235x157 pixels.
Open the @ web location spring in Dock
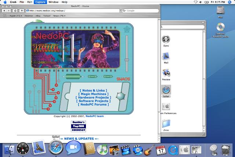[x=214, y=150]
